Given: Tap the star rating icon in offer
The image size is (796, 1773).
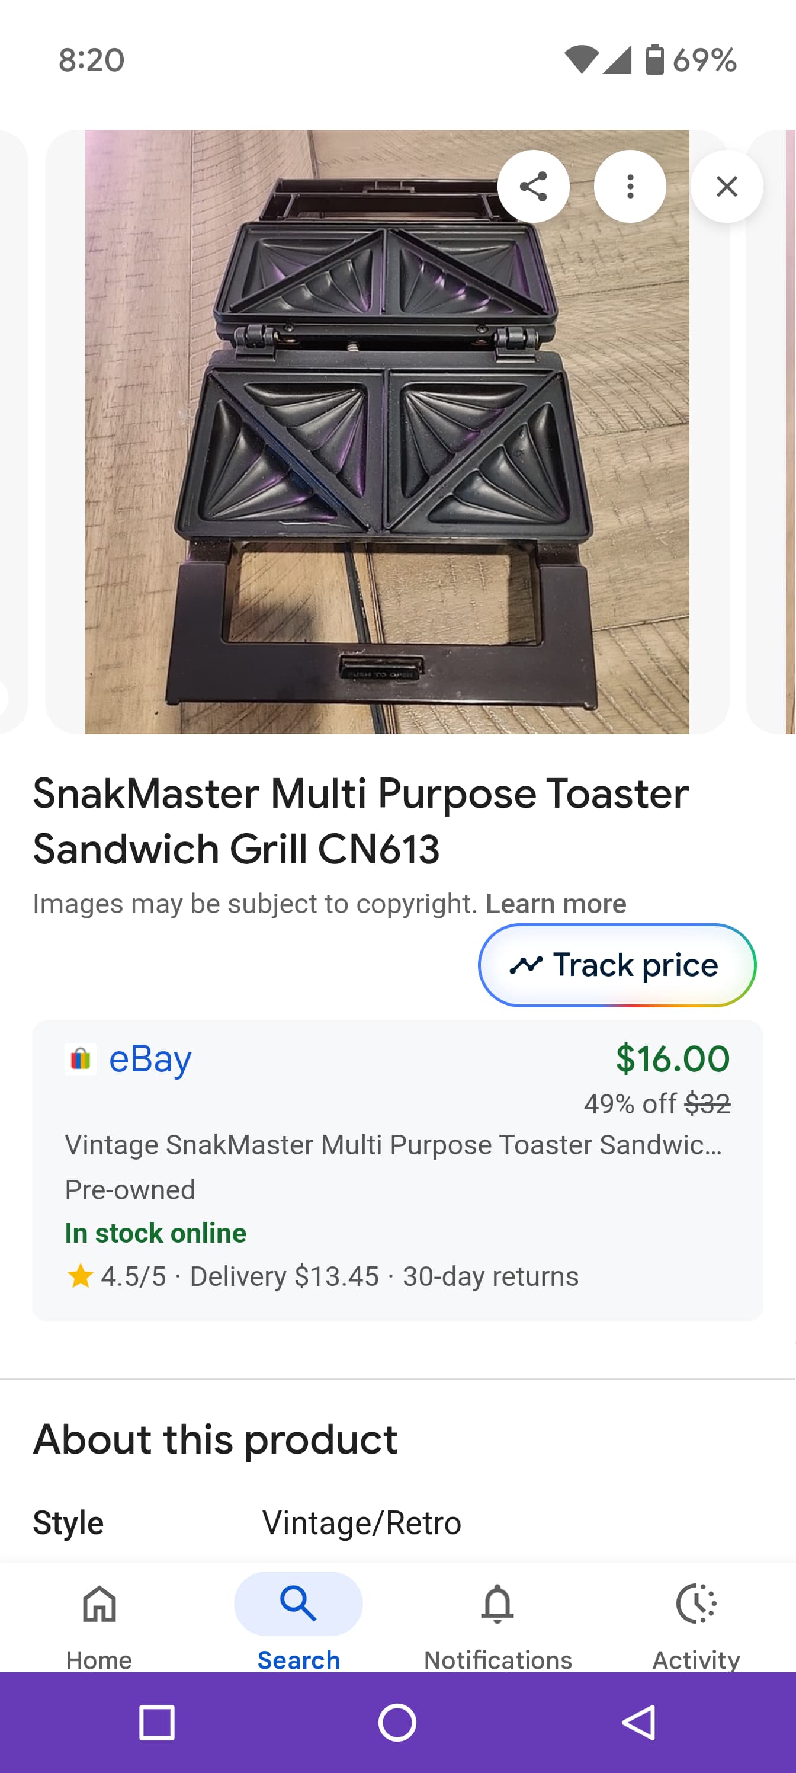Looking at the screenshot, I should [x=80, y=1276].
